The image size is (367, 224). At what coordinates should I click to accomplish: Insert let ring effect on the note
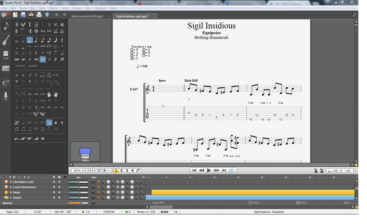(x=49, y=74)
